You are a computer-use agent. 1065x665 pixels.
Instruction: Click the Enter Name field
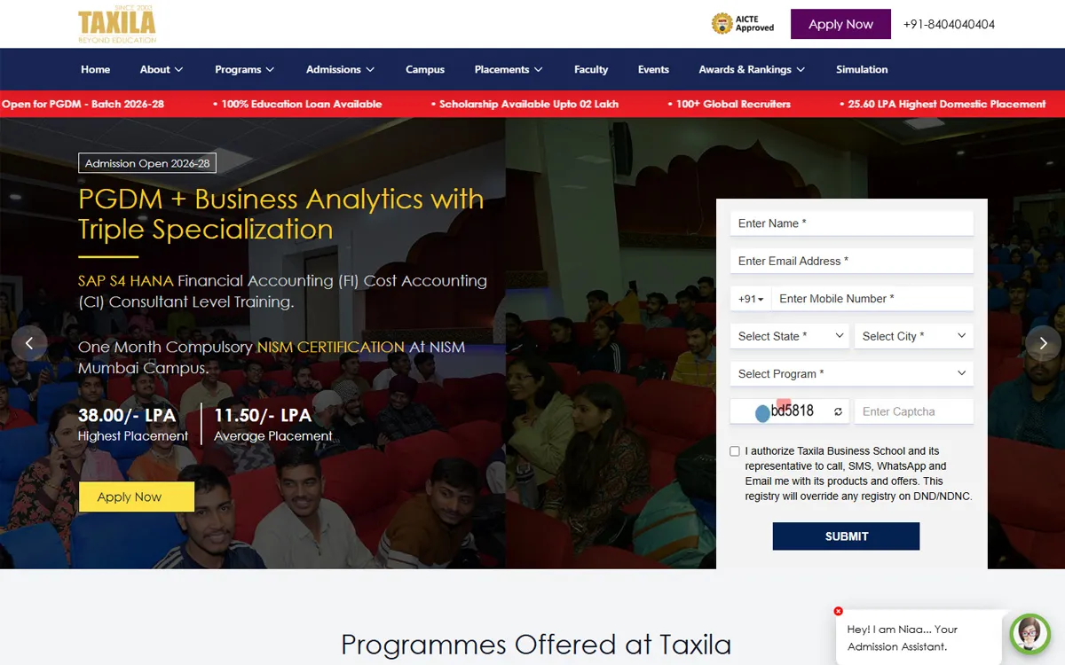point(852,223)
